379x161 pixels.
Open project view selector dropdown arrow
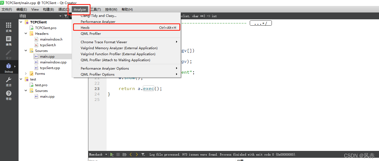tap(61, 16)
